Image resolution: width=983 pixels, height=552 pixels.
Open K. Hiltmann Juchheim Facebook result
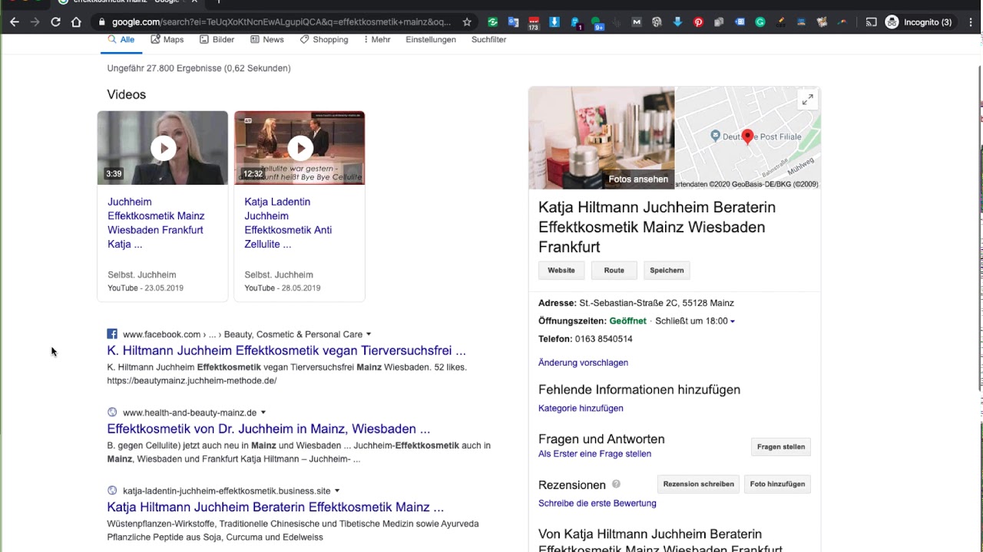(x=286, y=350)
